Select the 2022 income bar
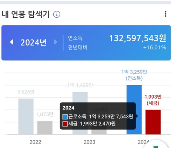 (26, 116)
